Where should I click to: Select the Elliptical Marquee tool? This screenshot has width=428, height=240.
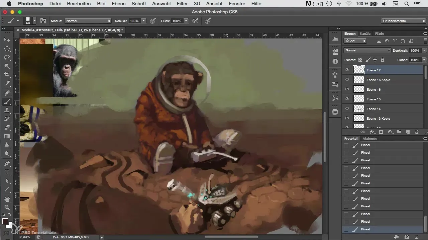click(7, 49)
